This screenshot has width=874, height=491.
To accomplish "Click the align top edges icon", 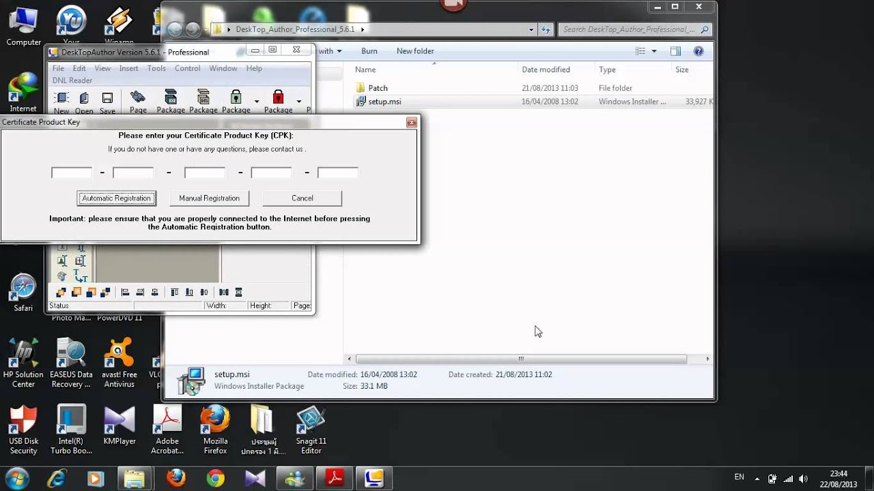I will point(174,292).
